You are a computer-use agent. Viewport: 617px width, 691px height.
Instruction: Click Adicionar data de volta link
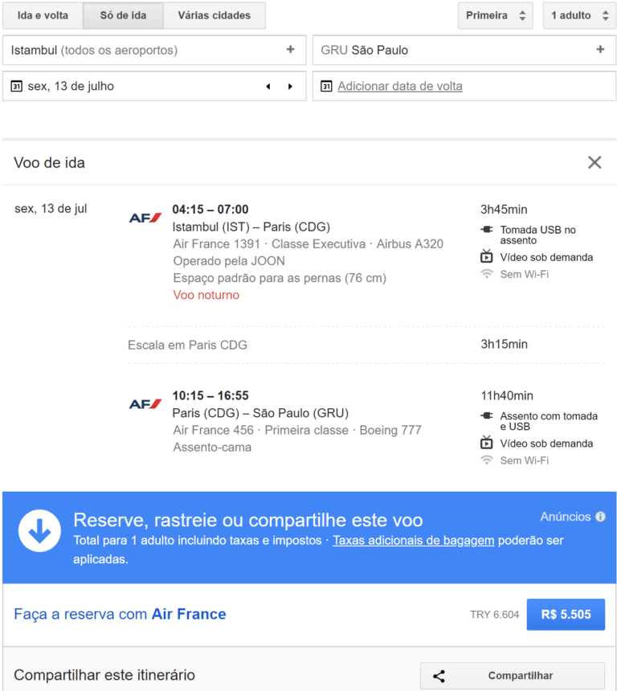(399, 87)
